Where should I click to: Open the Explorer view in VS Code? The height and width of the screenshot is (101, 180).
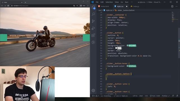click(x=93, y=8)
